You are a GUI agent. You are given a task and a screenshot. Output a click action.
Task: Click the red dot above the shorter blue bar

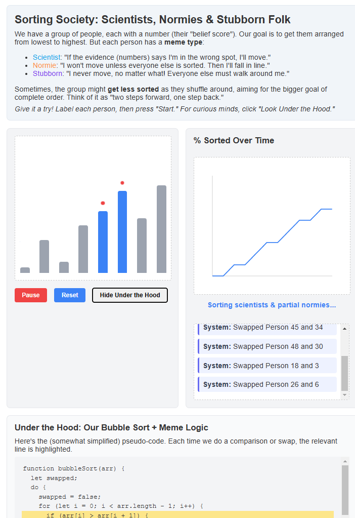coord(103,203)
